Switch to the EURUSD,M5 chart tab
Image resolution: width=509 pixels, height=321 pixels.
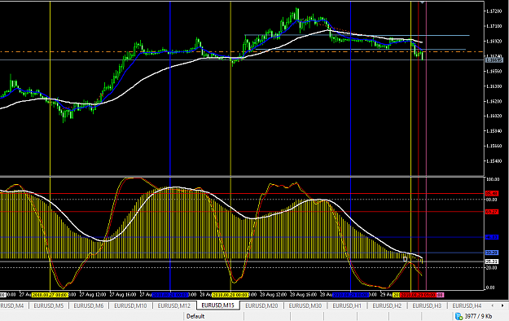click(x=49, y=306)
